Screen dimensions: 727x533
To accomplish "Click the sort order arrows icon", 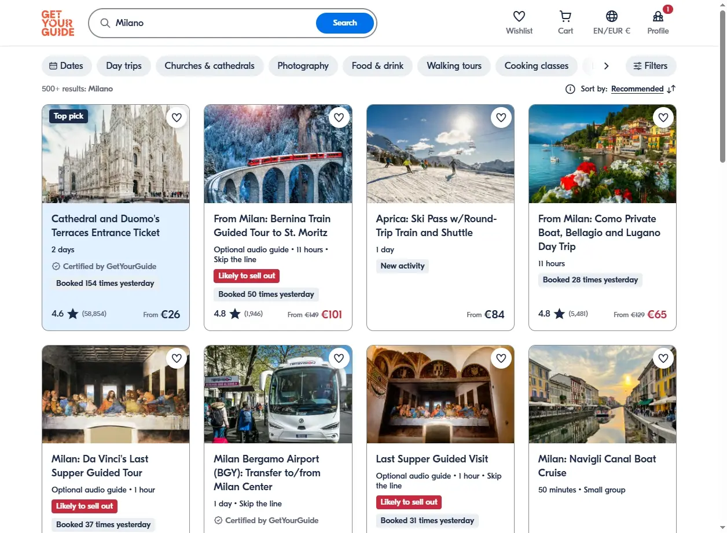I will [671, 89].
